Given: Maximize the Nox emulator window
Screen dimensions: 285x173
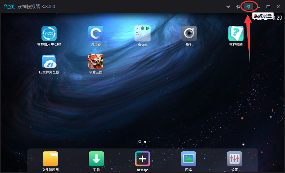Looking at the screenshot, I should (268, 7).
